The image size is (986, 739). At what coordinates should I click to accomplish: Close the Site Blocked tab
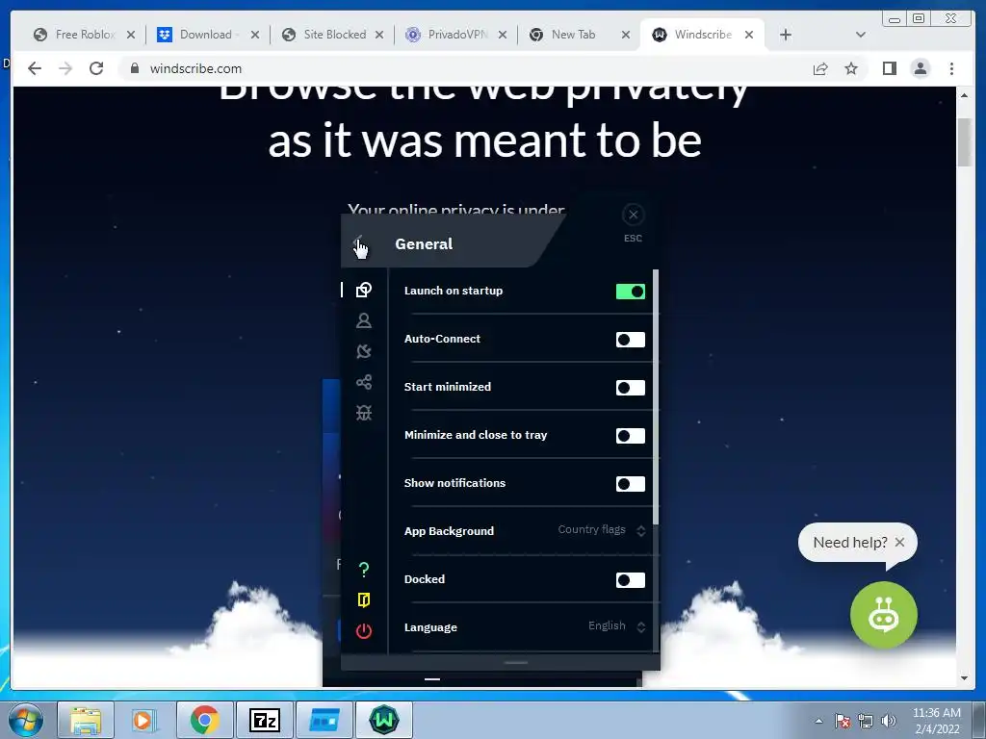tap(379, 36)
